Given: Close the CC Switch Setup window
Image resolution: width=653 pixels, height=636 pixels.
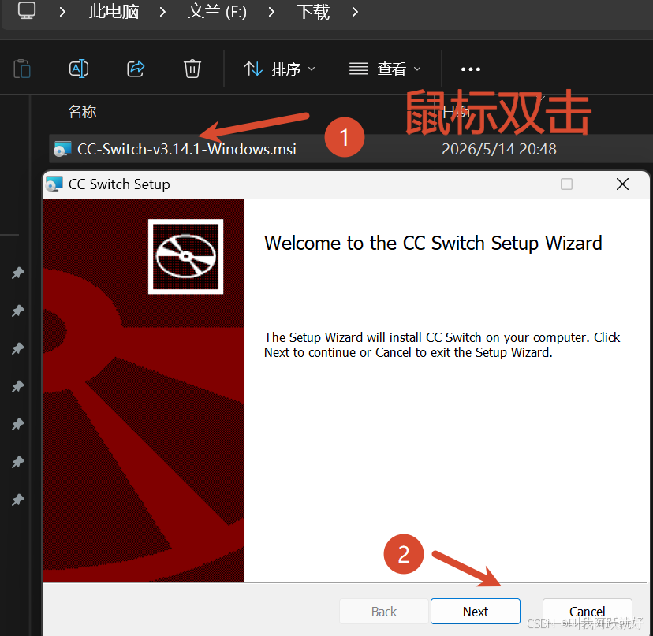Looking at the screenshot, I should (622, 184).
